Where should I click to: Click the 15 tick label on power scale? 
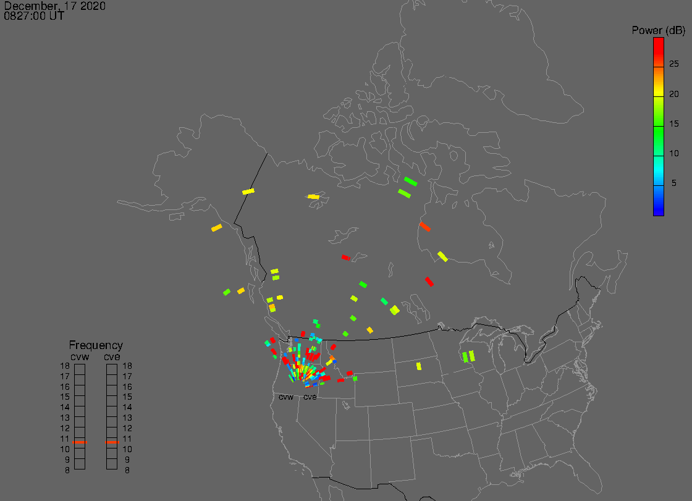[674, 124]
